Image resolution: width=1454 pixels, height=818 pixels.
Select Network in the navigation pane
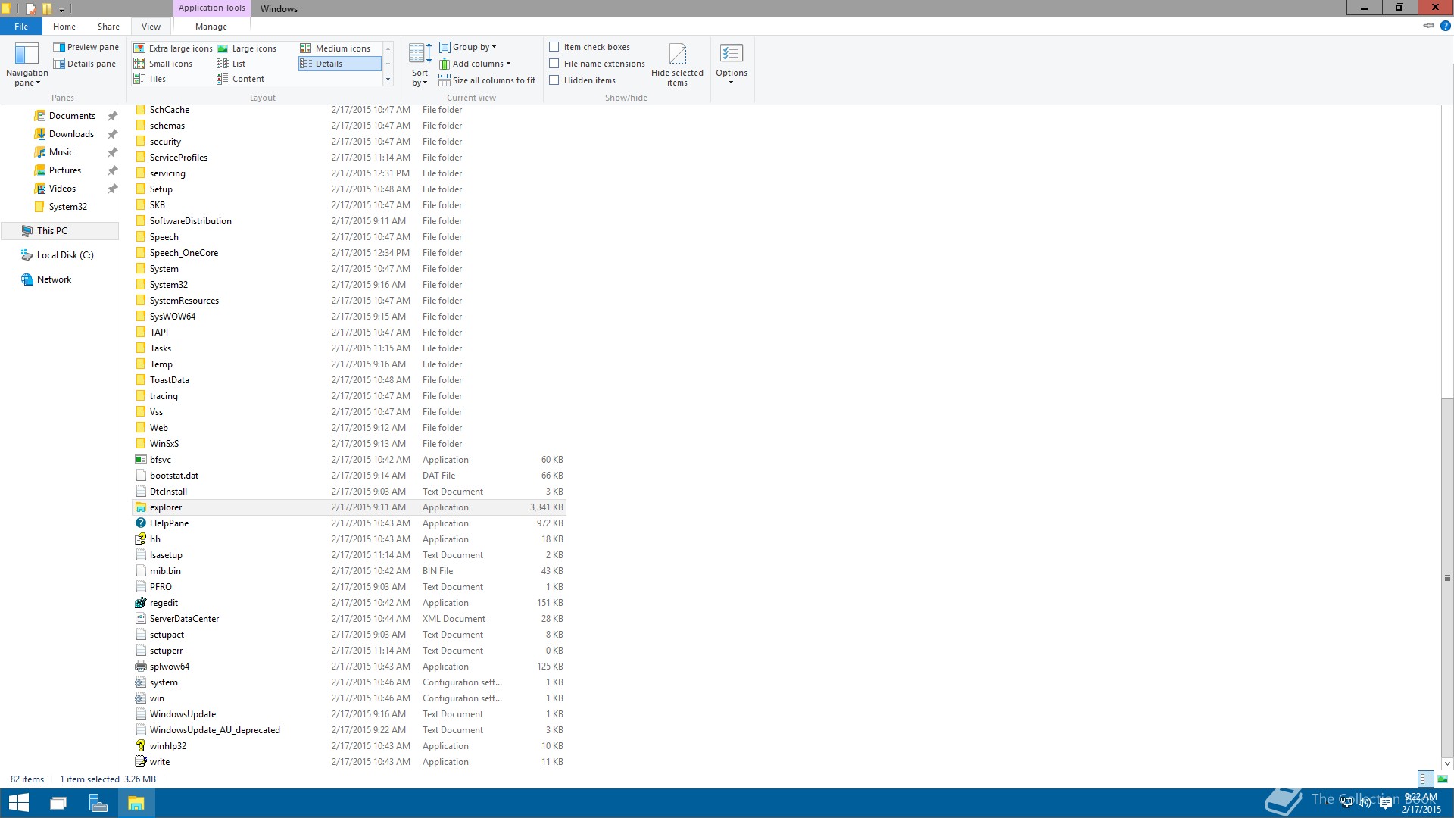pos(54,279)
